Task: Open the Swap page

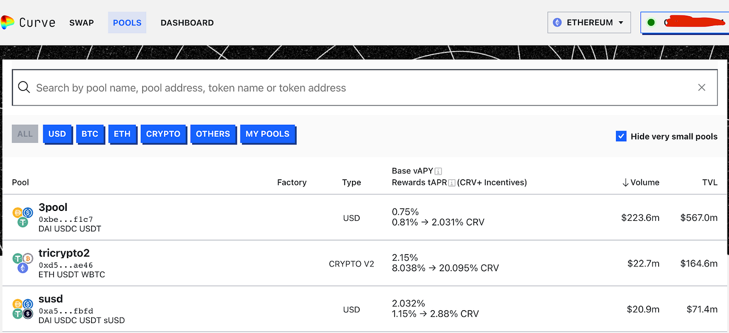Action: tap(82, 23)
